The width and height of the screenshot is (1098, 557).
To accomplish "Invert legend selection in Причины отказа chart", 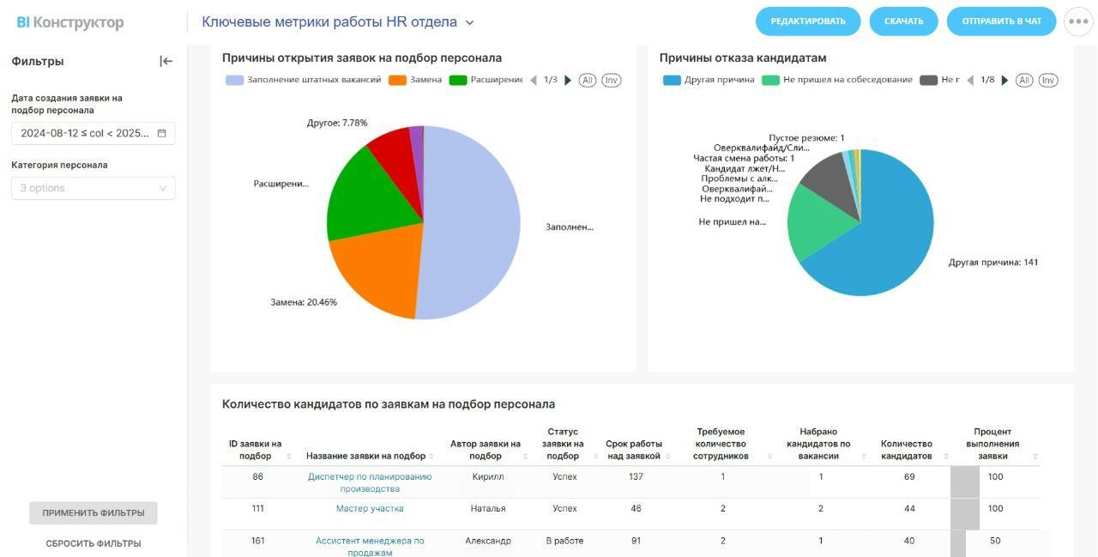I will [1047, 80].
